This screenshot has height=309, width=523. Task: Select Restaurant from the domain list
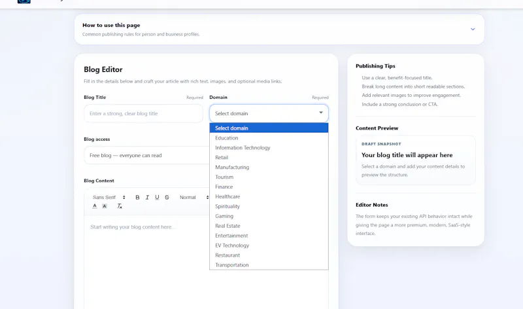point(269,255)
